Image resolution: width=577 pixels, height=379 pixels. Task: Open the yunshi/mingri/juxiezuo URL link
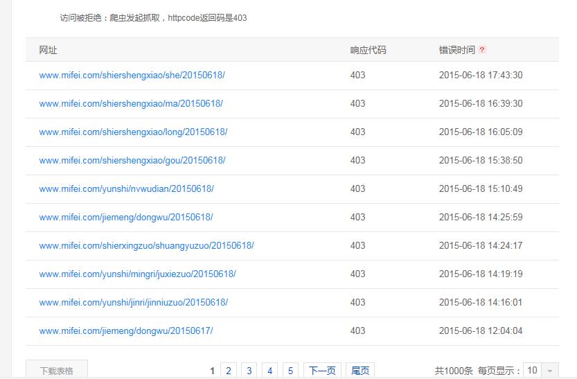coord(137,274)
